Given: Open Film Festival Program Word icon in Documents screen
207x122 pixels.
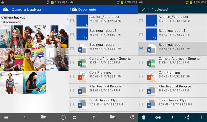Looking at the screenshot, I should coord(82,91).
